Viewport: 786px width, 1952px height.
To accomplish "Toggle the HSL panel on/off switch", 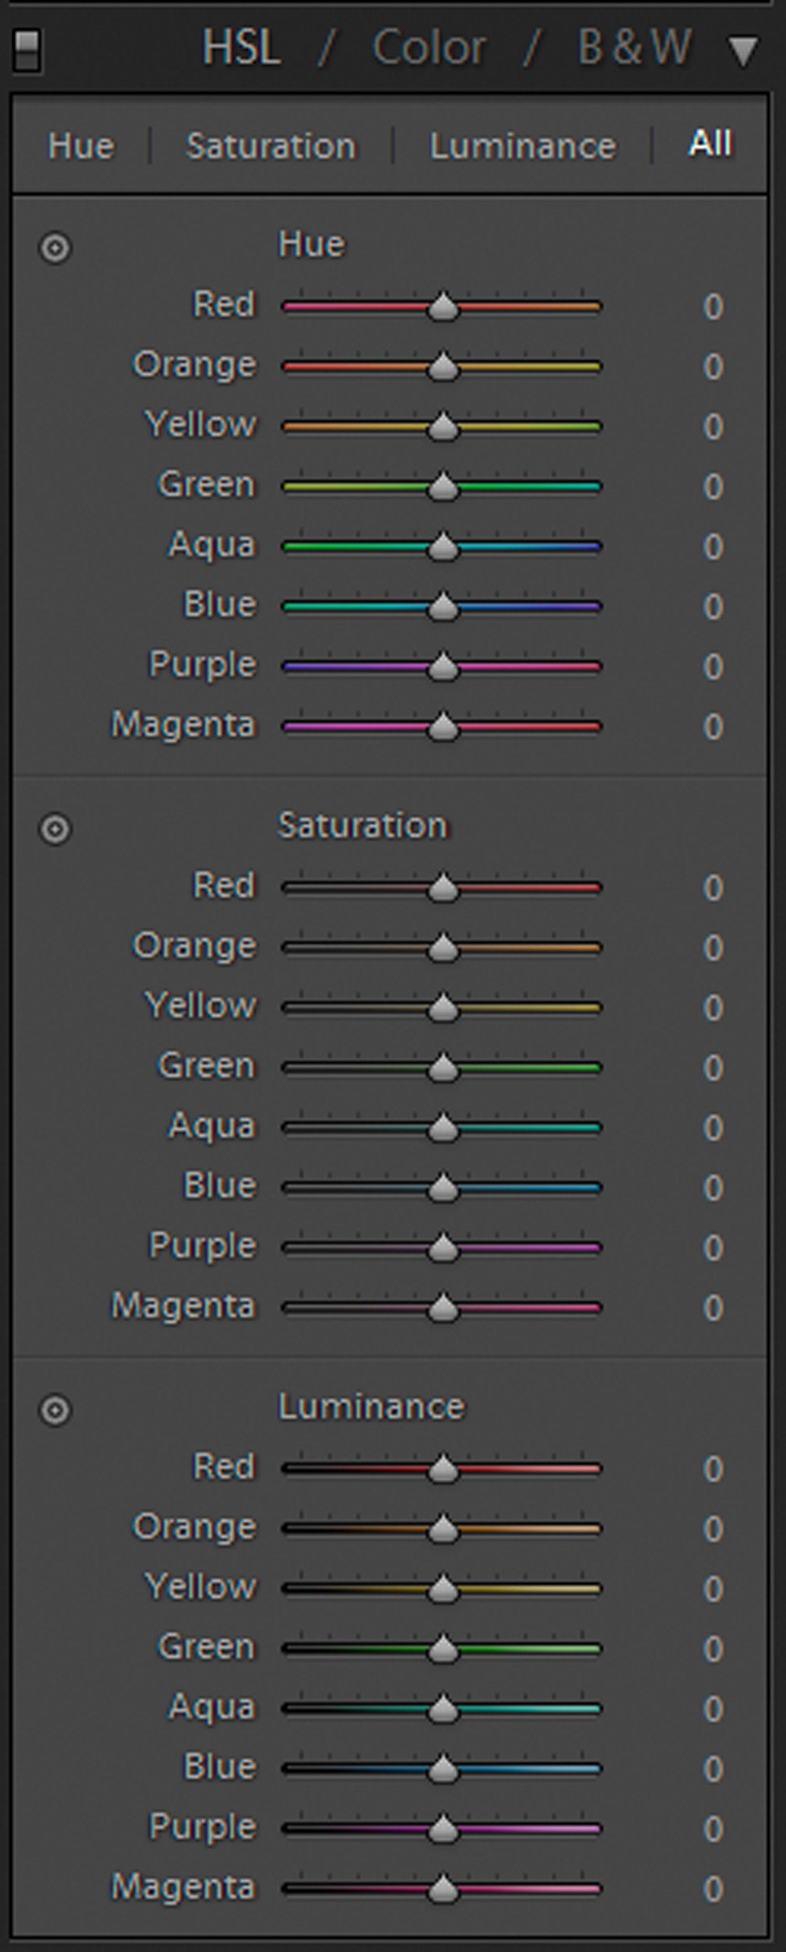I will point(27,51).
